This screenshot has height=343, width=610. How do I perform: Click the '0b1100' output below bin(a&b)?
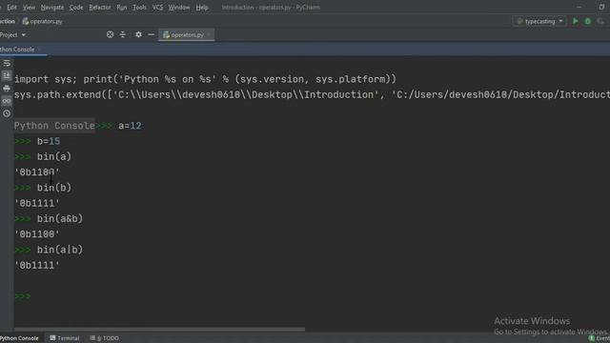[37, 234]
